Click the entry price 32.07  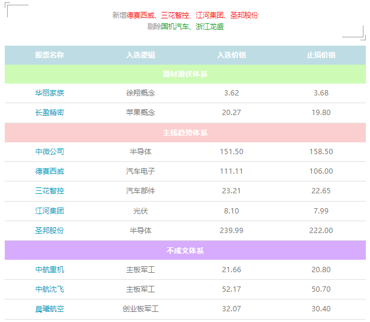point(231,309)
